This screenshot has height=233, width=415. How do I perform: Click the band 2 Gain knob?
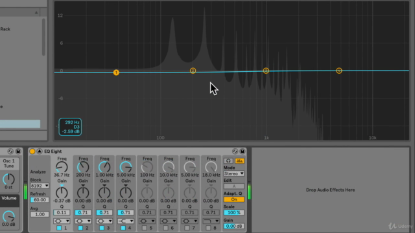[x=83, y=193]
